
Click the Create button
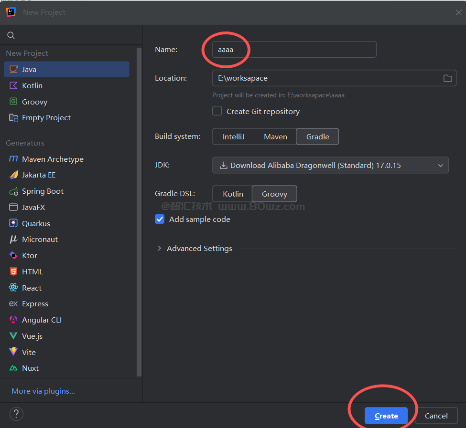click(386, 416)
